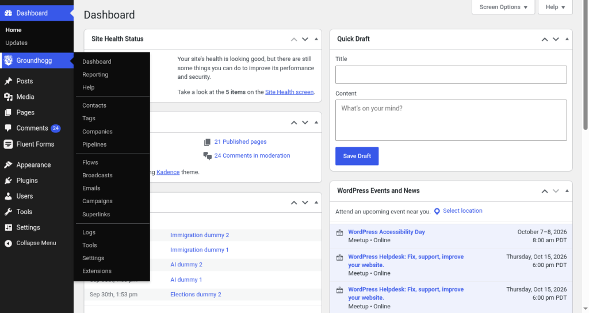Collapse the panel containing 21 Published pages
Image resolution: width=589 pixels, height=313 pixels.
coord(316,123)
